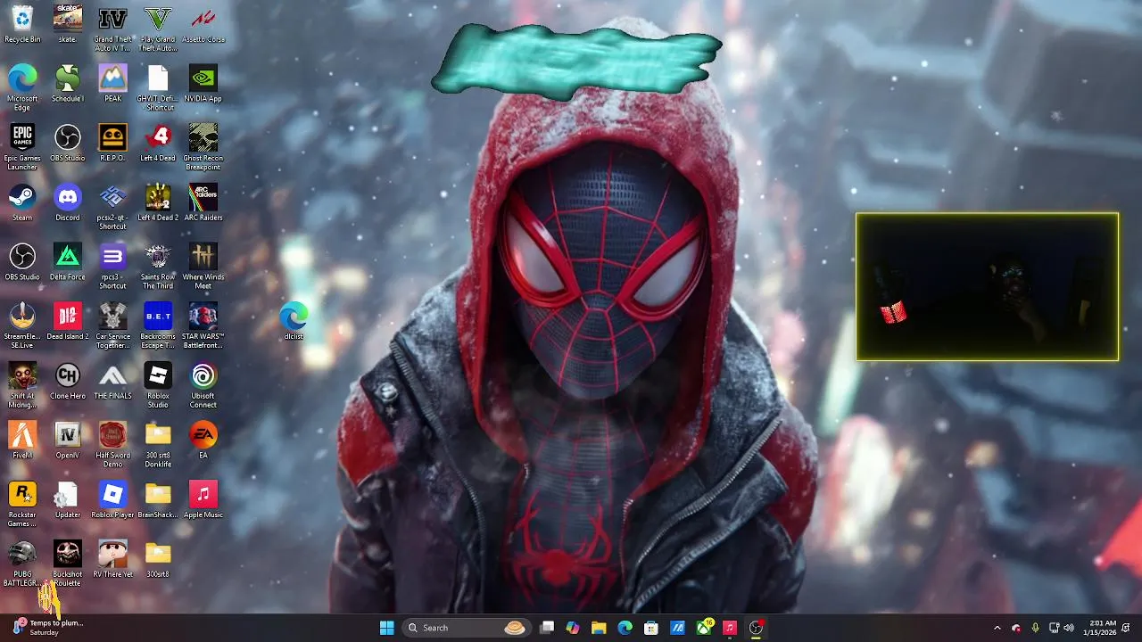Launch the Roblox Player icon

(x=112, y=499)
